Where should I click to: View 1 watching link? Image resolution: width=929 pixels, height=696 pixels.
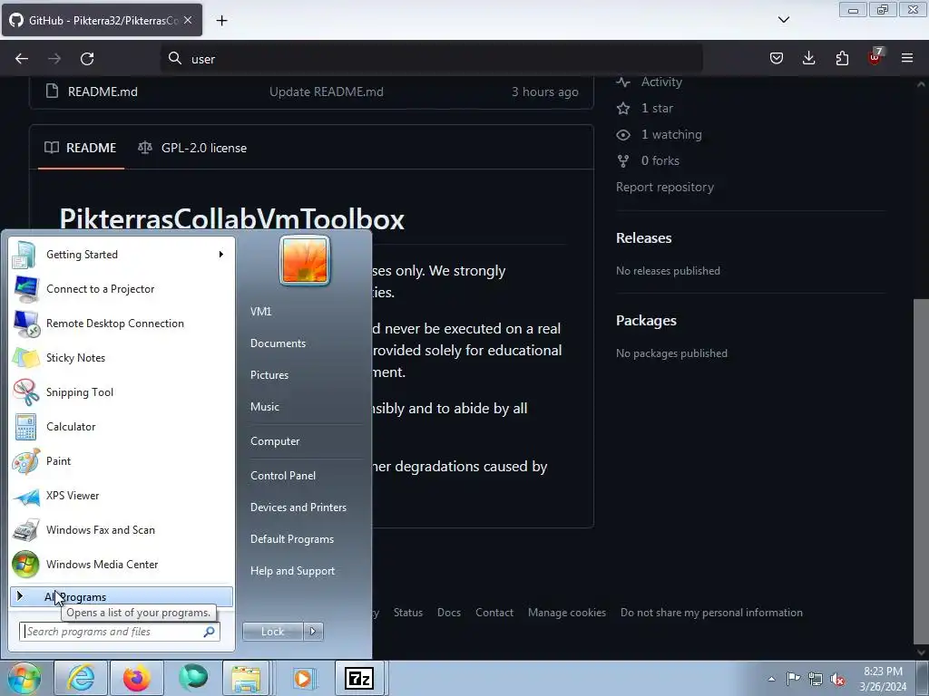671,134
